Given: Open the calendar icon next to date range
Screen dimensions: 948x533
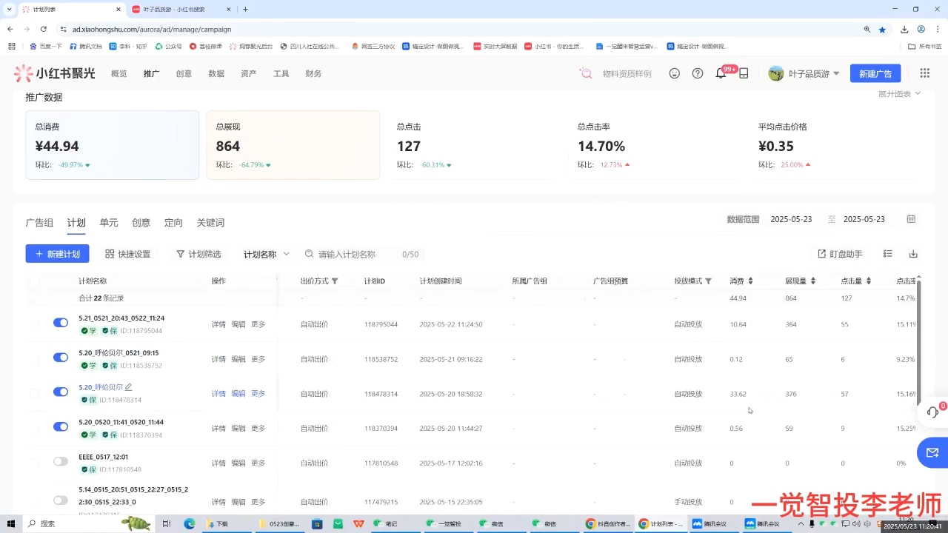Looking at the screenshot, I should pyautogui.click(x=911, y=219).
